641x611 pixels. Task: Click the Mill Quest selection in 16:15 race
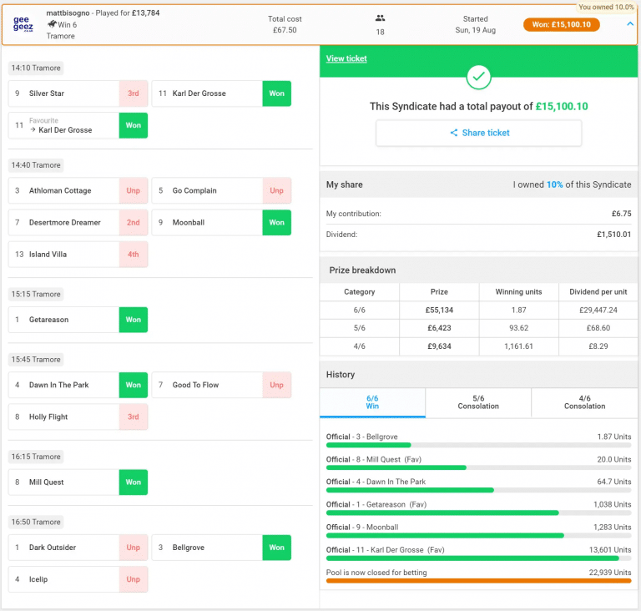coord(64,482)
